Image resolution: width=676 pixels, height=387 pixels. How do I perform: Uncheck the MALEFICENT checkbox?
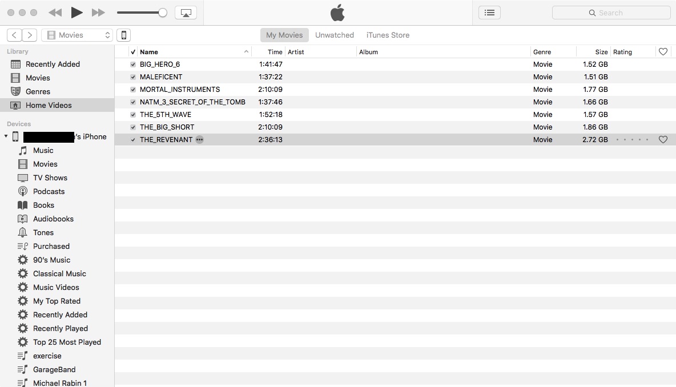tap(133, 77)
